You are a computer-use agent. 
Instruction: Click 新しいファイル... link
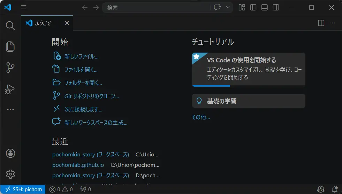tap(81, 57)
